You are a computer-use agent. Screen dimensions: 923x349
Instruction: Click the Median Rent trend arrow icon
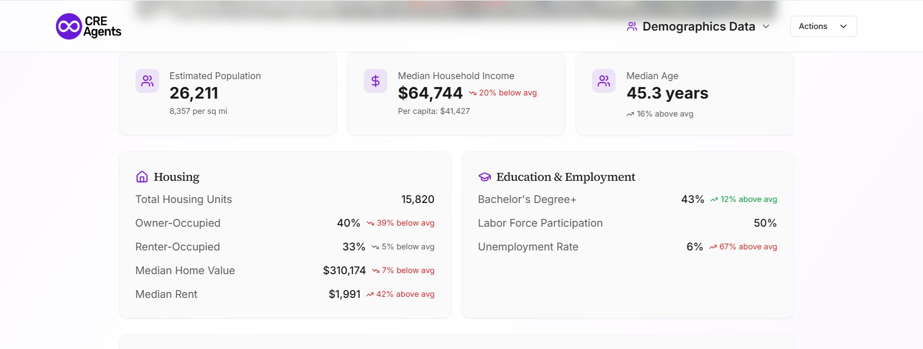pyautogui.click(x=370, y=295)
